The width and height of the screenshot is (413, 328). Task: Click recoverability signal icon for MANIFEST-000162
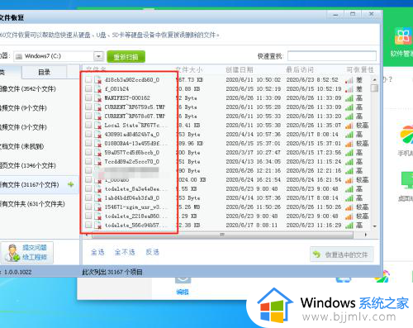click(x=349, y=98)
